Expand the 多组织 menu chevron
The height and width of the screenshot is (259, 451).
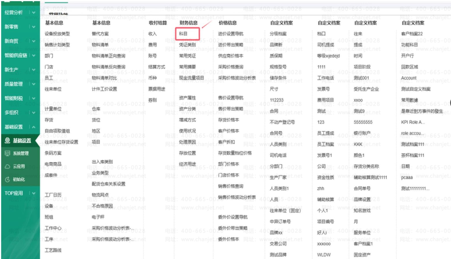tap(34, 112)
